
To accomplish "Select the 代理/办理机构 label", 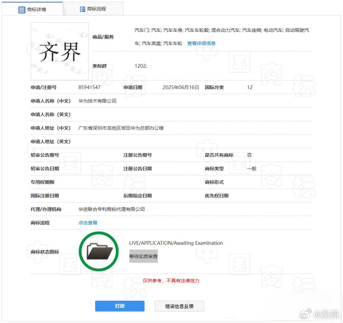I will [46, 209].
